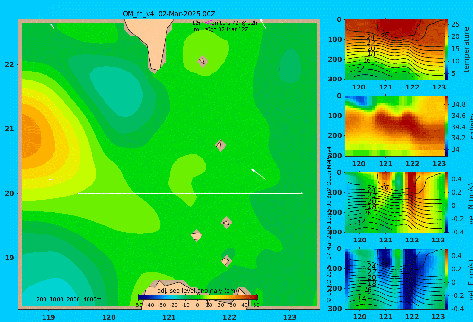Click the vel. N colorbar
The image size is (473, 322).
(x=447, y=202)
